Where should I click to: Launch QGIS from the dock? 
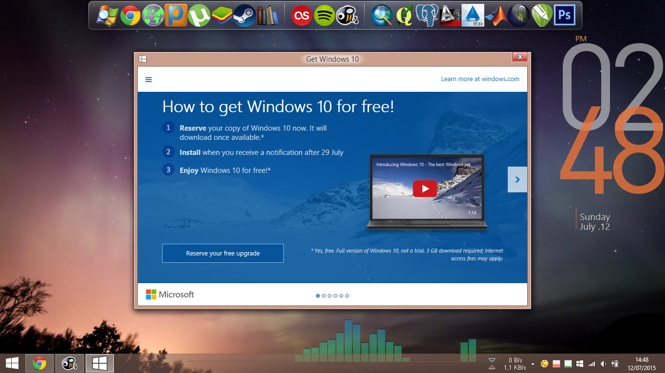405,16
